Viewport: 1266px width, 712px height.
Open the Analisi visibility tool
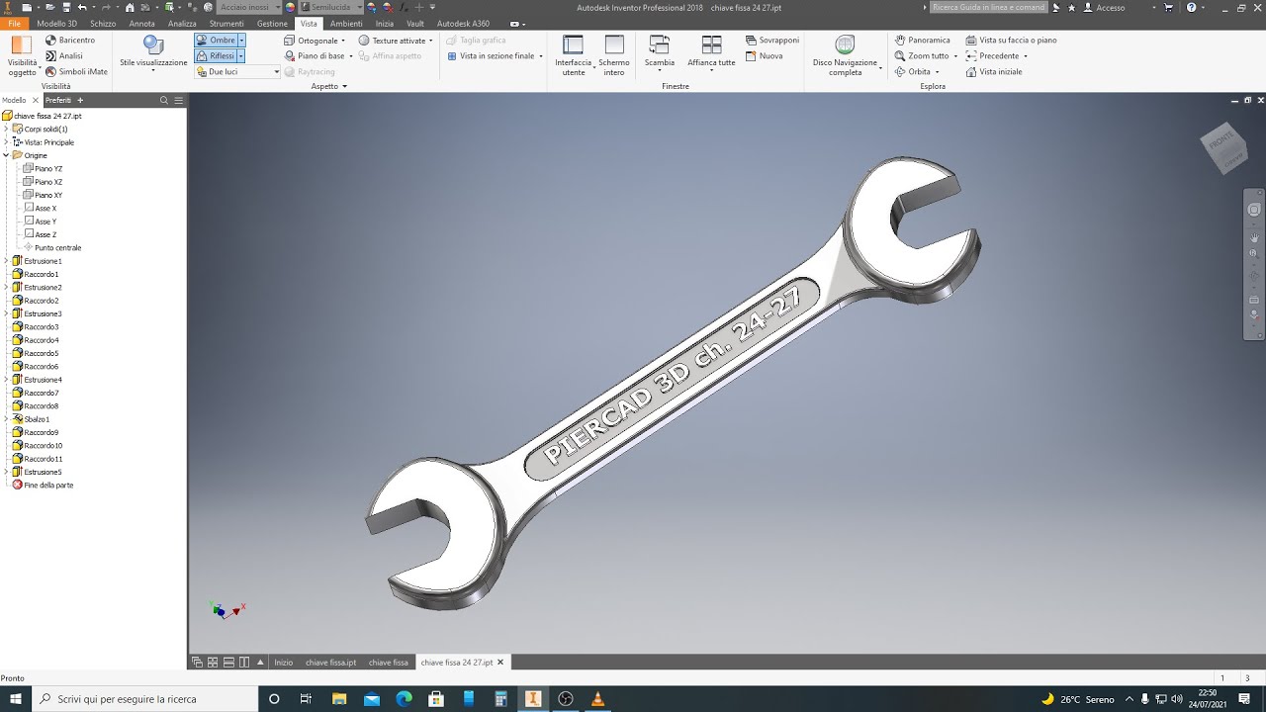(64, 56)
